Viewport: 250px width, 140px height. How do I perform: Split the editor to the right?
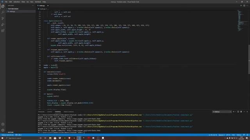click(x=244, y=5)
